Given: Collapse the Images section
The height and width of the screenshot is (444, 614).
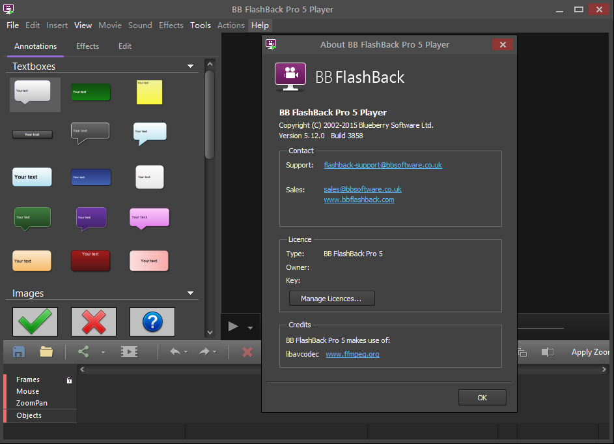Looking at the screenshot, I should point(191,293).
